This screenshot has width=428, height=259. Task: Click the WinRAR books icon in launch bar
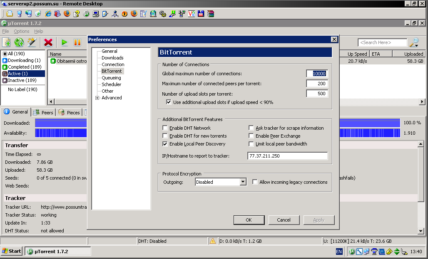click(210, 13)
